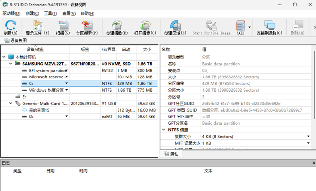Switch to the Device View (设备视图) tab
316x191 pixels.
[x=16, y=40]
